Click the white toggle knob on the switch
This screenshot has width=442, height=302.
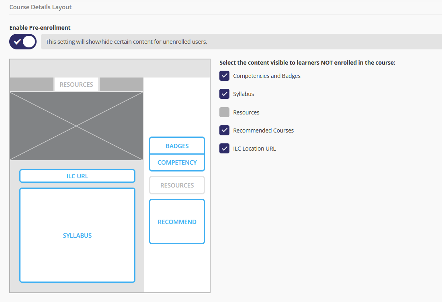point(28,41)
